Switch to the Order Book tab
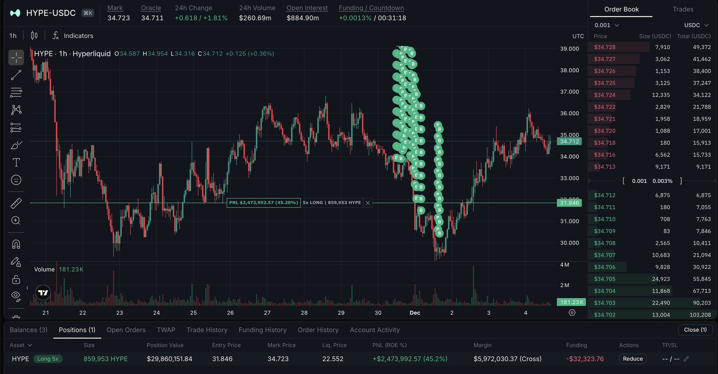Viewport: 718px width, 374px height. [x=621, y=9]
